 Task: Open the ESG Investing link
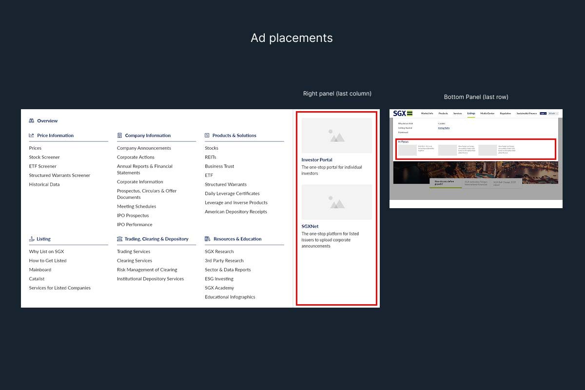219,279
